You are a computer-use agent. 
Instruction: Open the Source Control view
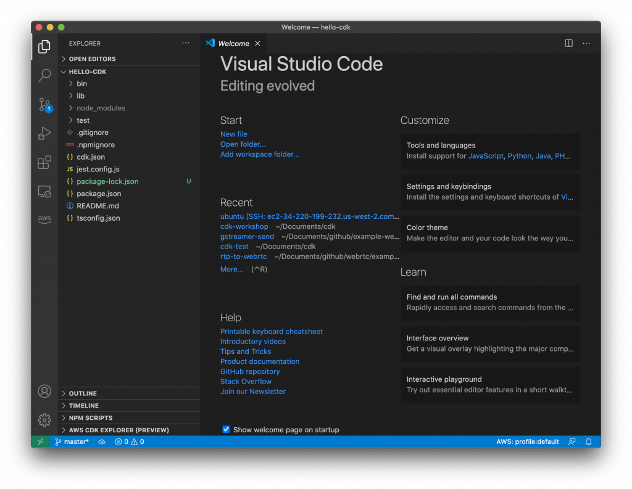(44, 104)
